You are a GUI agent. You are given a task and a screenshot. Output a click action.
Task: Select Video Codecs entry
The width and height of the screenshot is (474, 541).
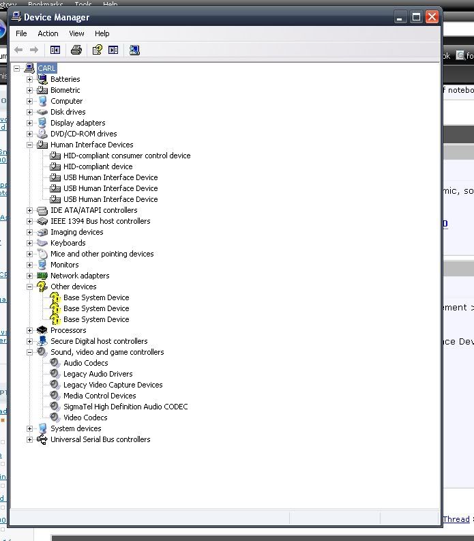click(x=85, y=418)
